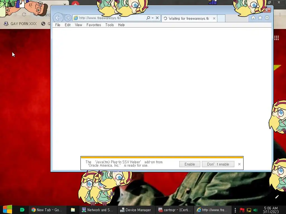The image size is (286, 214).
Task: Go forward in Internet Explorer
Action: 68,18
